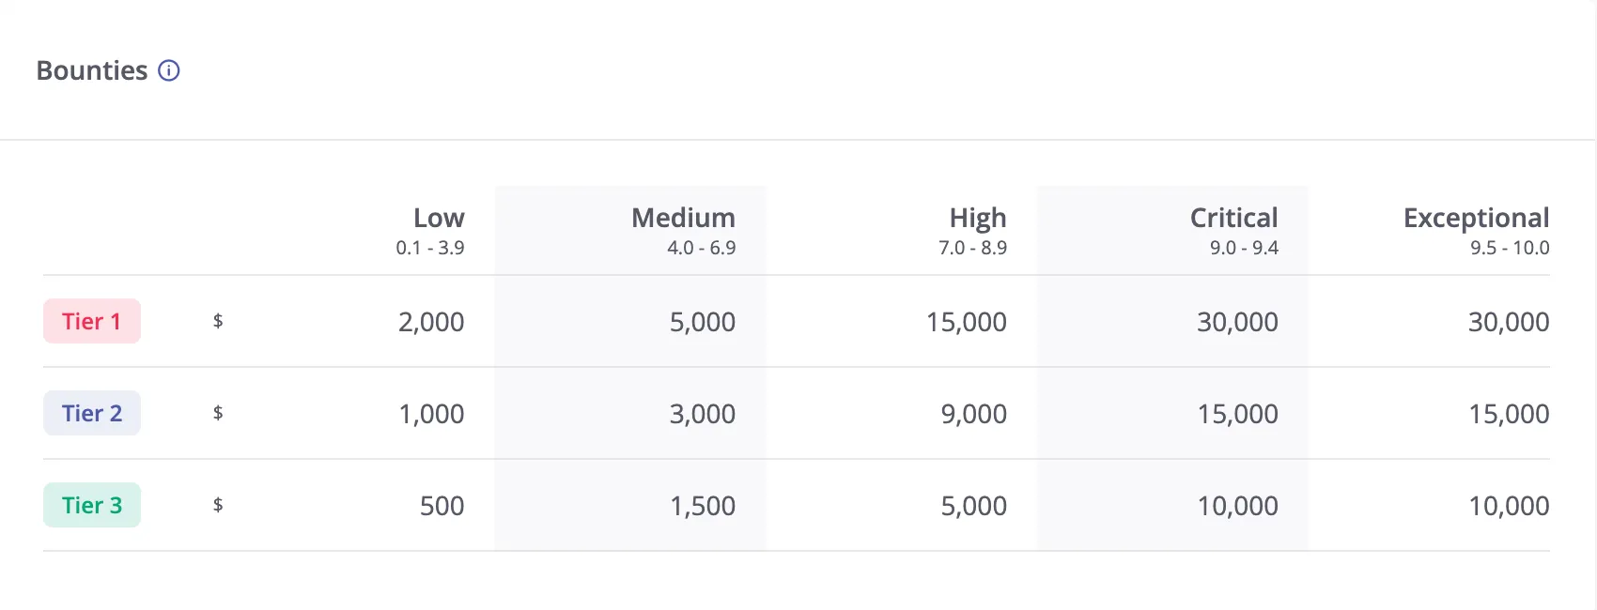Click the dollar sign in Tier 1 row
This screenshot has height=610, width=1597.
coord(218,321)
